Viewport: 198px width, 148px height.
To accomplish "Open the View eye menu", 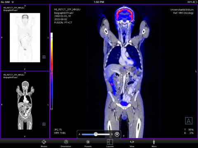I will [x=132, y=143].
